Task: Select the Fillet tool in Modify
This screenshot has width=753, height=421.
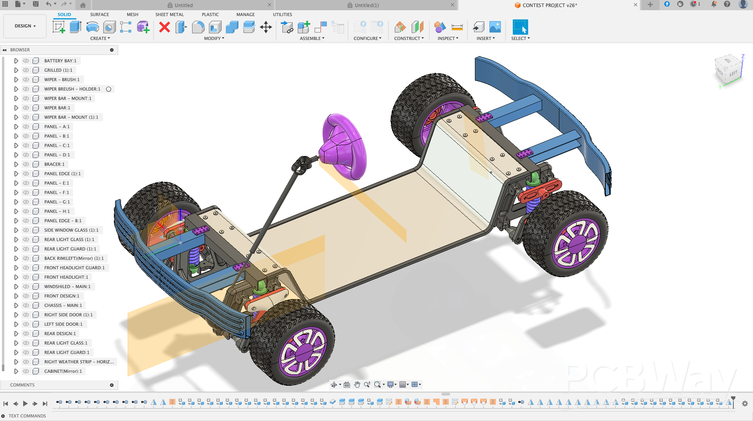Action: coord(198,27)
